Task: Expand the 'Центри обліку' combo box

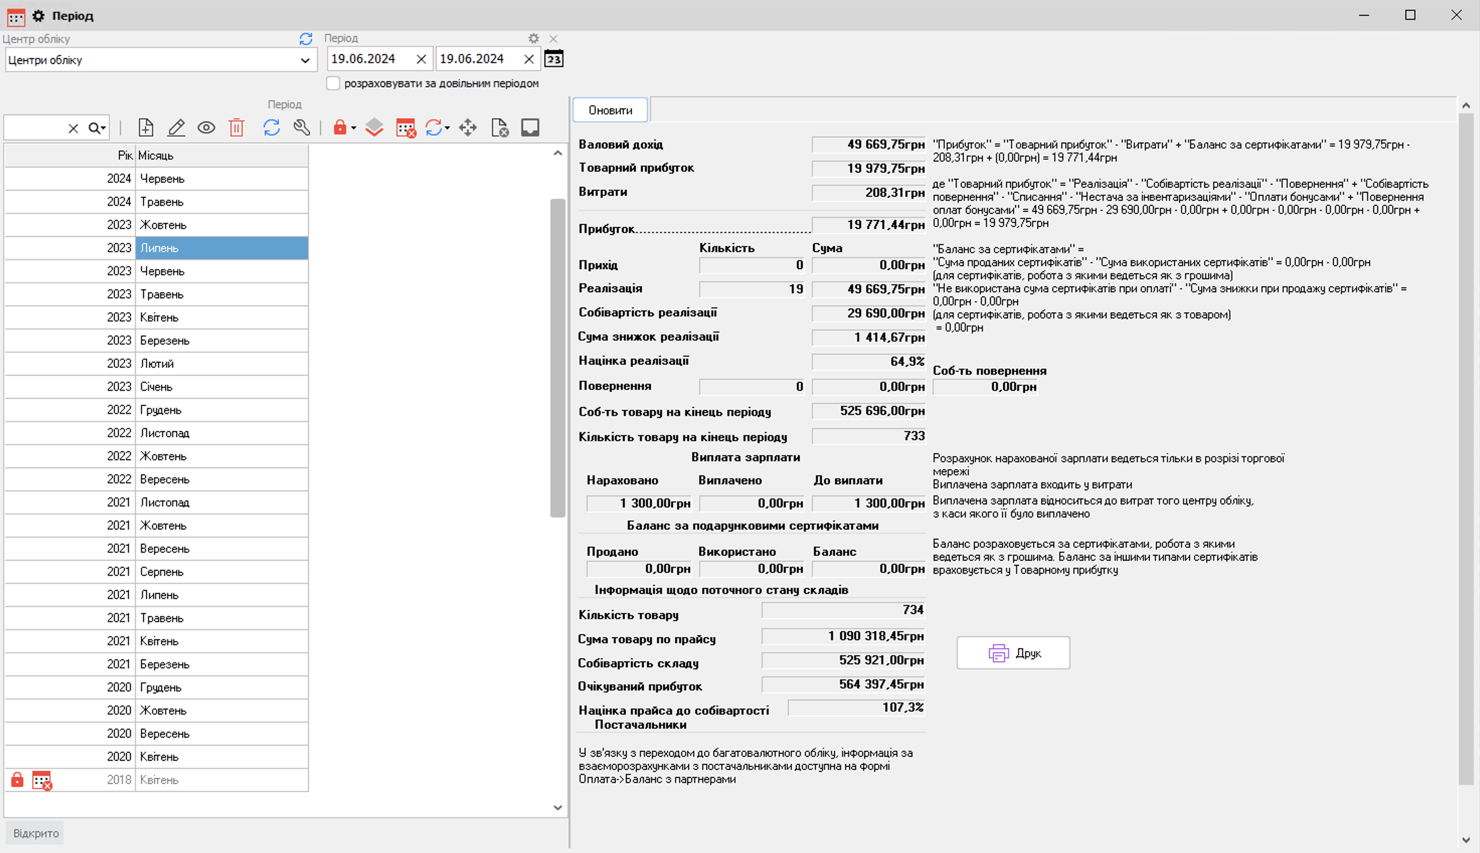Action: click(305, 60)
